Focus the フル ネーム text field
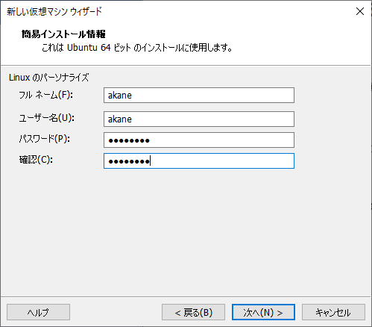This screenshot has width=372, height=327. (199, 95)
